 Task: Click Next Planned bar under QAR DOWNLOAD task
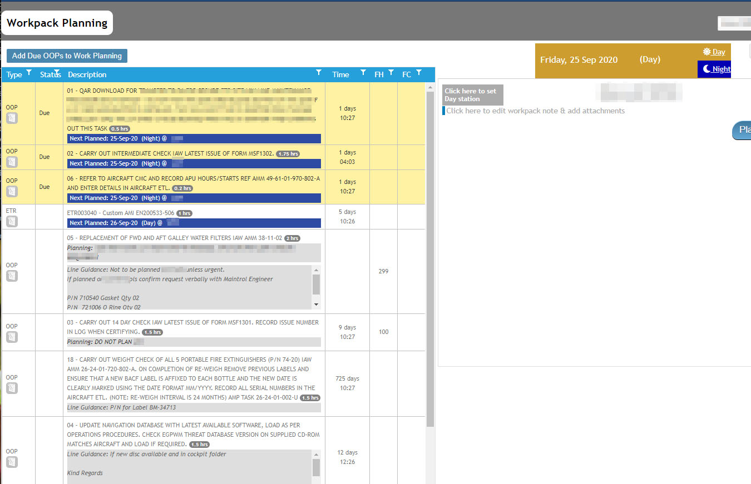pos(194,138)
